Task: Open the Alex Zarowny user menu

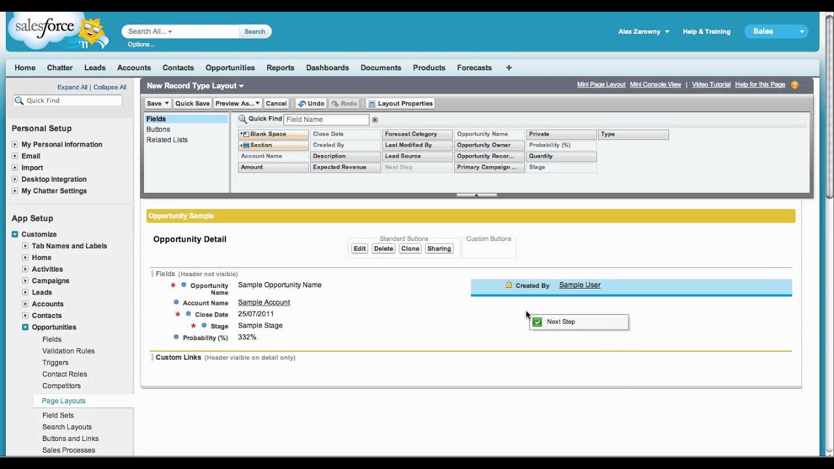Action: (x=644, y=31)
